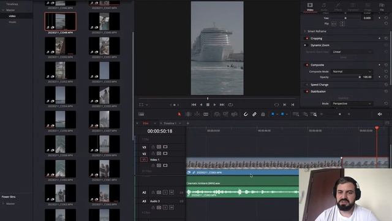This screenshot has height=221, width=392.
Task: Open the Flag color button
Action: pos(273,114)
